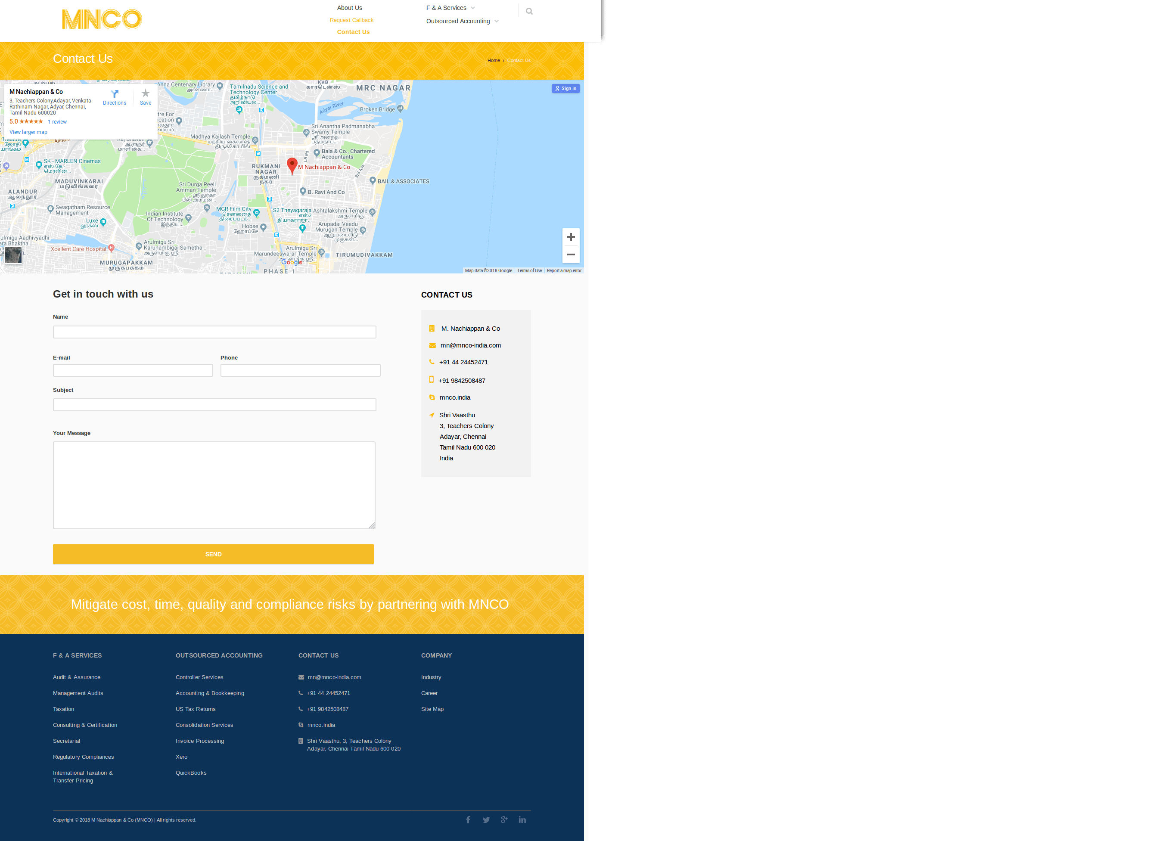Expand the F & A Services dropdown arrow
The width and height of the screenshot is (1168, 841).
point(473,8)
